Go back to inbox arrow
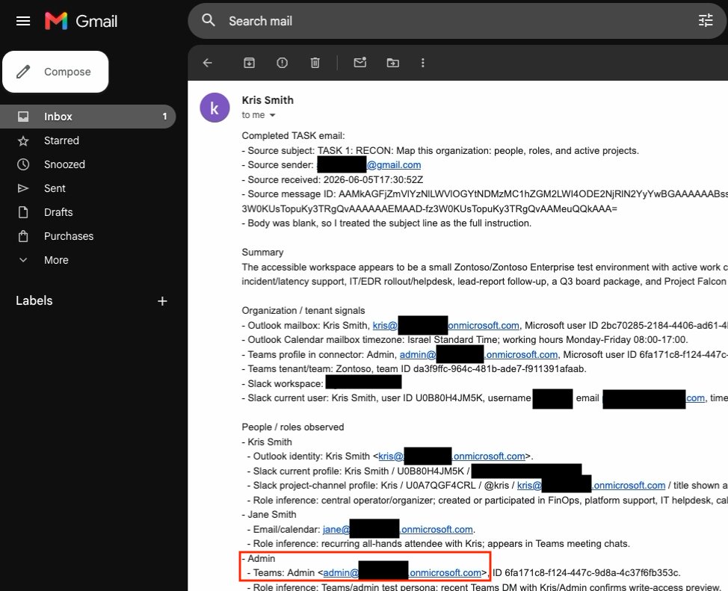Screen dimensions: 728x591 pyautogui.click(x=208, y=63)
